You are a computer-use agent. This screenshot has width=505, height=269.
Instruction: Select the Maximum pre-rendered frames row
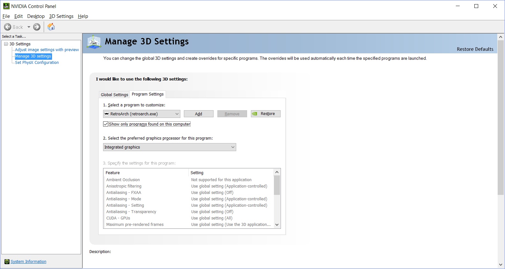point(189,225)
